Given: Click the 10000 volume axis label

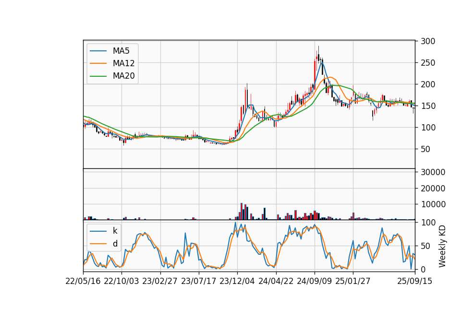Looking at the screenshot, I should [x=433, y=204].
